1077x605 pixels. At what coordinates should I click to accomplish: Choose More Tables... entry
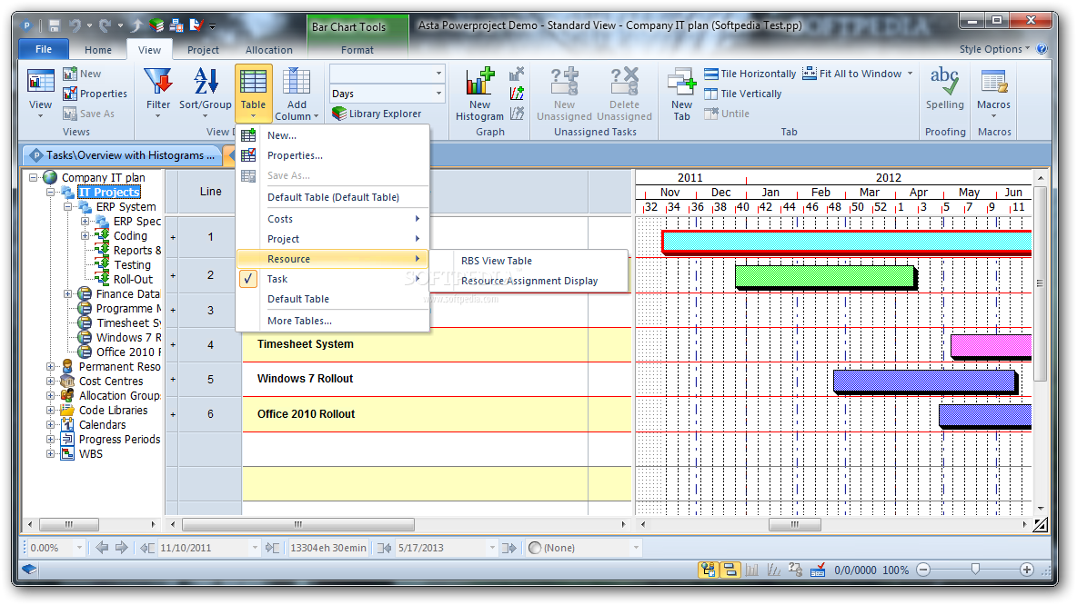[332, 321]
